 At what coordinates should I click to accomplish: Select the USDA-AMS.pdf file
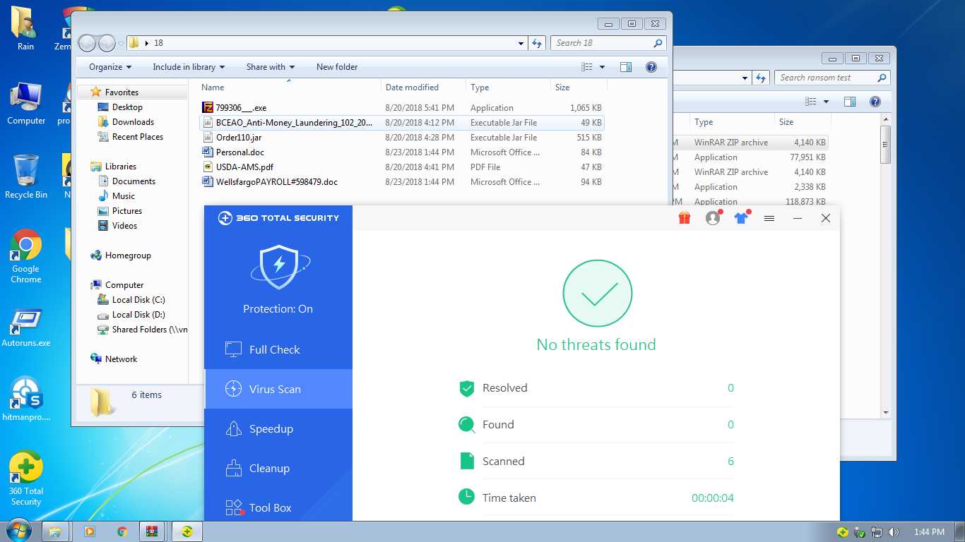click(x=402, y=167)
